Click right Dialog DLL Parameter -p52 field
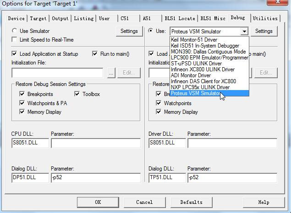The image size is (291, 213). pos(232,178)
